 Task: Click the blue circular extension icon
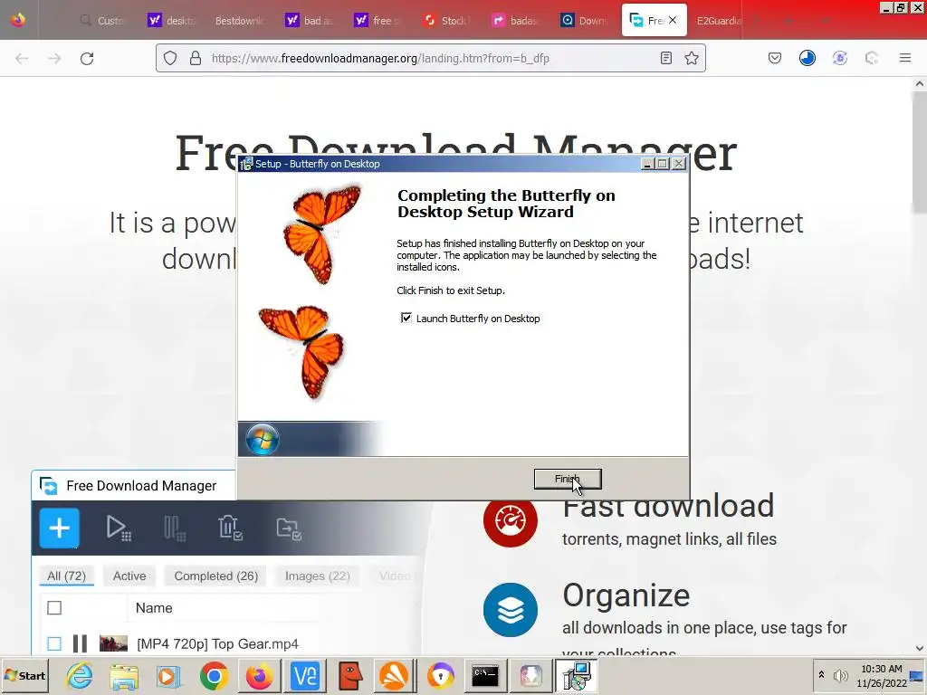[x=807, y=58]
